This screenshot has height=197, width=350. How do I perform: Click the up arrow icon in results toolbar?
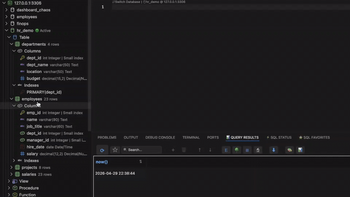pos(200,150)
